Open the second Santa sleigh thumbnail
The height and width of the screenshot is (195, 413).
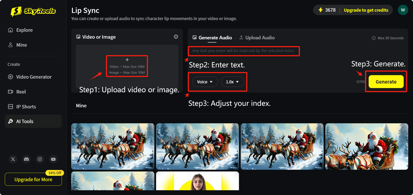tap(197, 146)
